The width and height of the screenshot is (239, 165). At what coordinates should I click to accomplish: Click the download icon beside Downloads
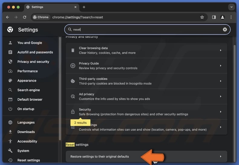click(x=10, y=132)
